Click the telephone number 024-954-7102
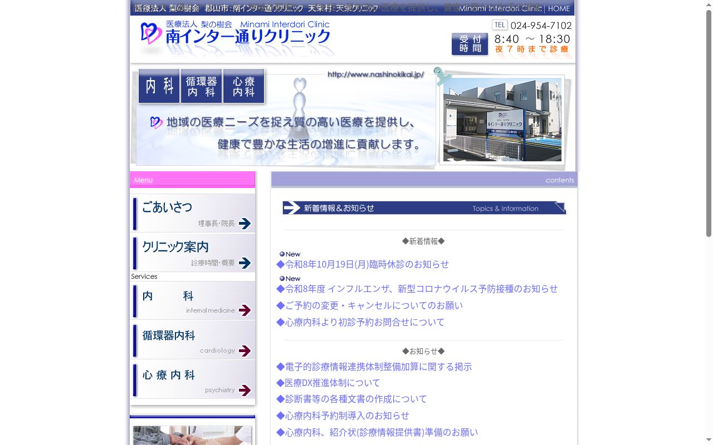 [x=541, y=26]
